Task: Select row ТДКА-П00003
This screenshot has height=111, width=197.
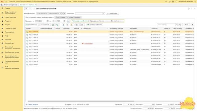Action: click(x=110, y=50)
